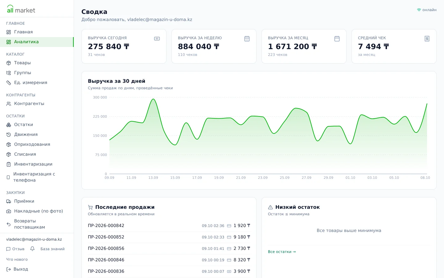Click the banknote icon in Выручка сегодня card
444x278 pixels.
pyautogui.click(x=157, y=39)
